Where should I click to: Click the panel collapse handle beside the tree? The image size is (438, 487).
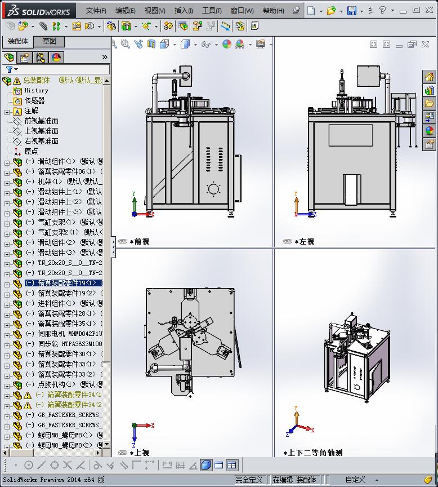point(114,247)
